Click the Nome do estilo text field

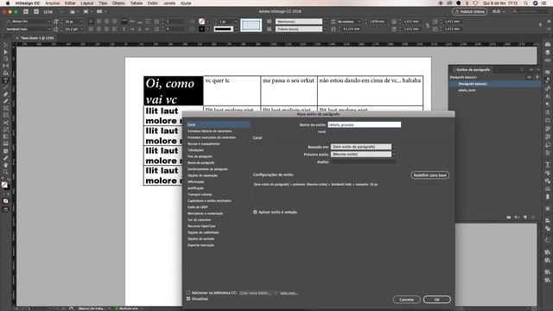364,124
